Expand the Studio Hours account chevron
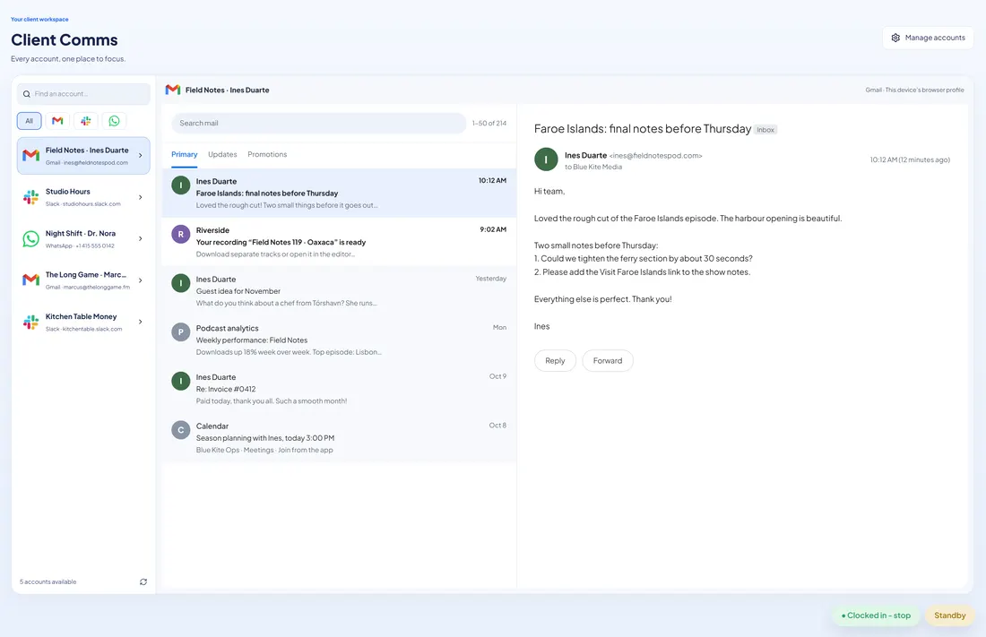Viewport: 986px width, 637px height. tap(140, 197)
